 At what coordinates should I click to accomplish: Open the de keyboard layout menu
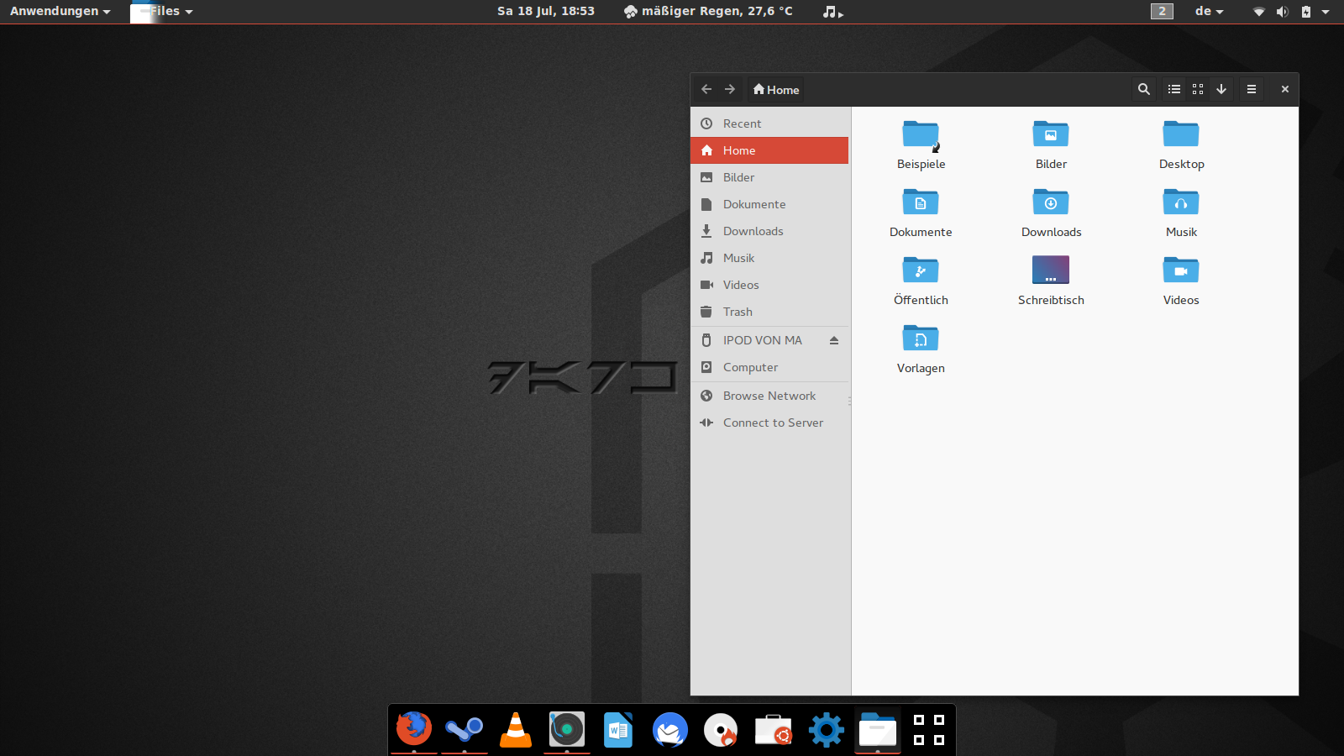click(x=1210, y=11)
